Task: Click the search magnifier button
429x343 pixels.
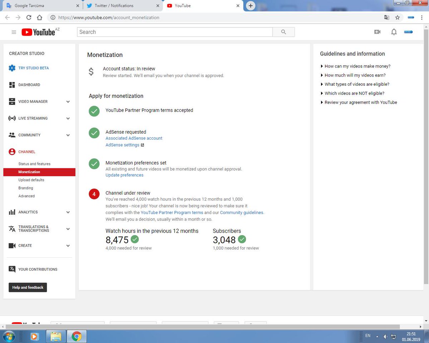Action: pos(283,32)
